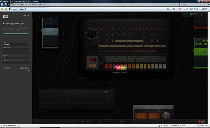
Task: Click the status bar warning icon
Action: tap(1, 126)
